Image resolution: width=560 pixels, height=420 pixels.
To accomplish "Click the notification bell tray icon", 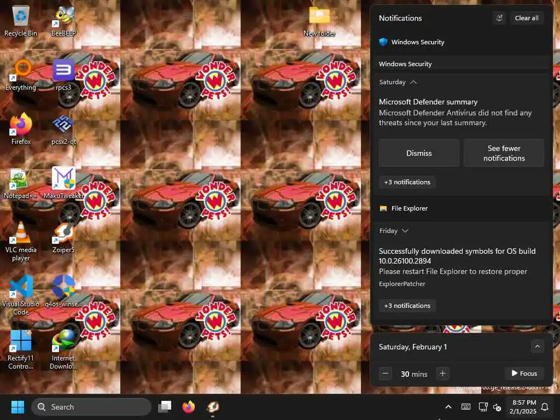I will click(545, 407).
